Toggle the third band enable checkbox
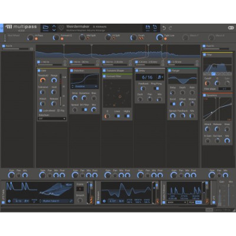This screenshot has width=236, height=236. tap(104, 62)
